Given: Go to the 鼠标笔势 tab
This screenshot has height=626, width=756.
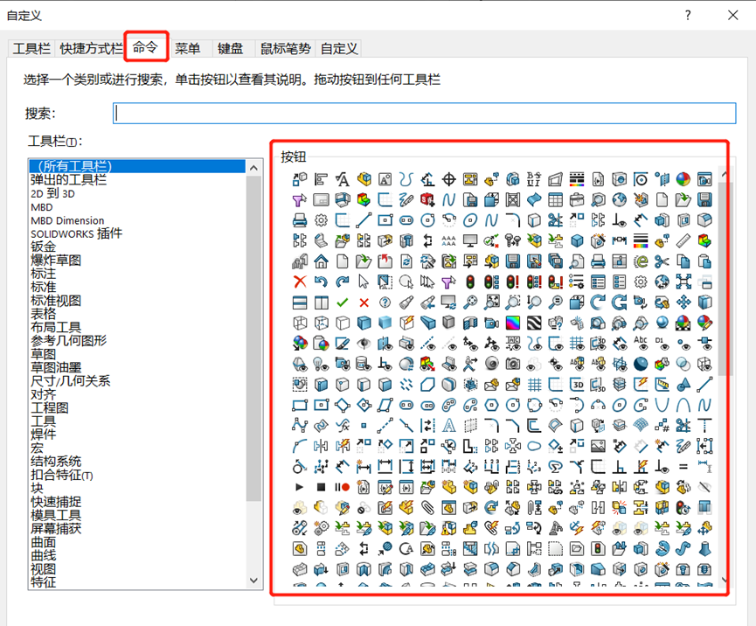Looking at the screenshot, I should (287, 49).
